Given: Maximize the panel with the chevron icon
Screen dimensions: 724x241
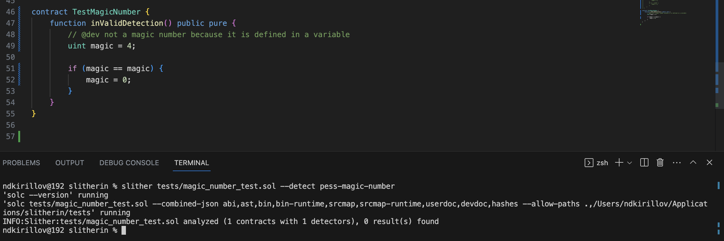Looking at the screenshot, I should tap(693, 163).
